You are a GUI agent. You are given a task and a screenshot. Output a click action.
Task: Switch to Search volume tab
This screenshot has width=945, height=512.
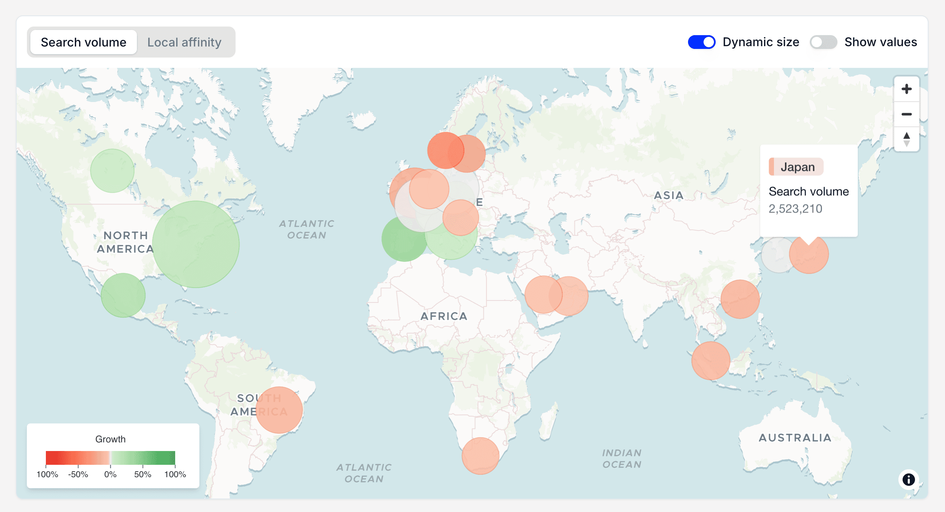tap(83, 42)
